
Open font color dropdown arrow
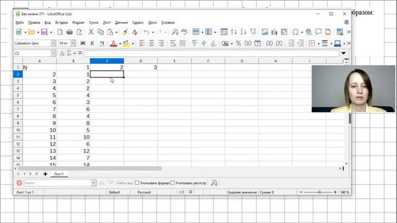120,43
